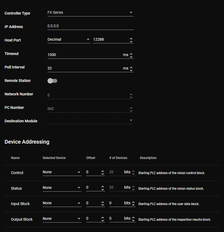224x232 pixels.
Task: Open Selected Device dropdown for Status
Action: click(x=62, y=188)
